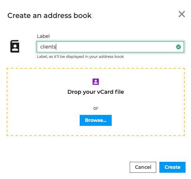Open file picker with Browse… button
This screenshot has height=179, width=191.
tap(96, 120)
